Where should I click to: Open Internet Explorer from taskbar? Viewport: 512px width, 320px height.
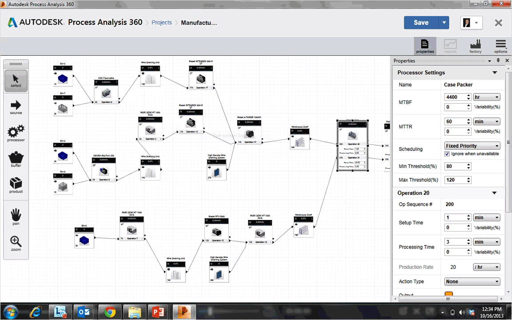(x=35, y=312)
